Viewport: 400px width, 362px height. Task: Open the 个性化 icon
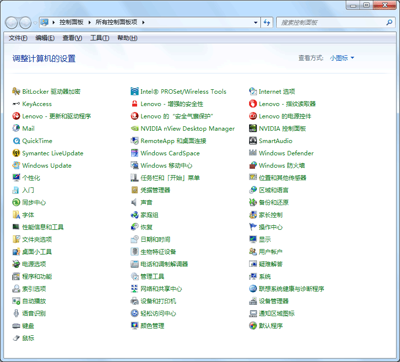16,178
